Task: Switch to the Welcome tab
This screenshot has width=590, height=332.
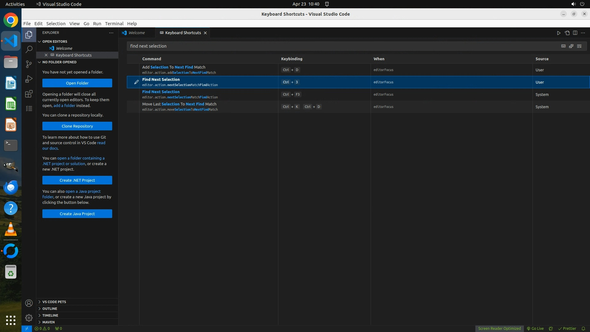Action: (136, 33)
